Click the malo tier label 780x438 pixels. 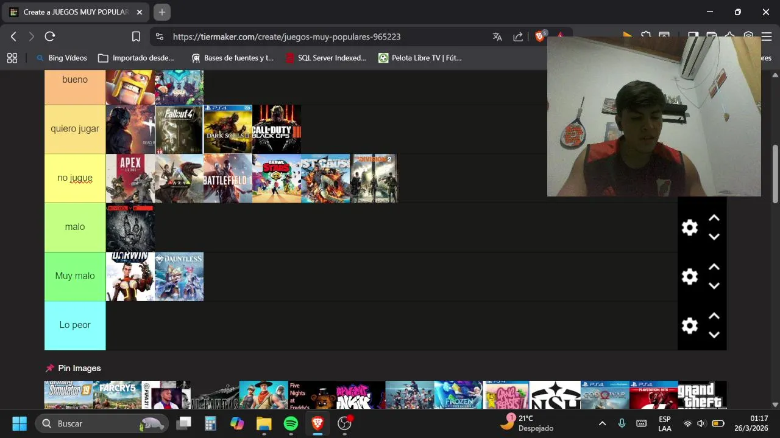[75, 228]
